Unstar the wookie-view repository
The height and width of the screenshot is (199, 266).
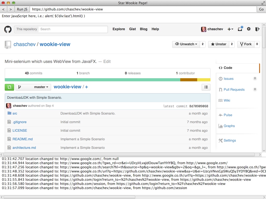point(219,44)
